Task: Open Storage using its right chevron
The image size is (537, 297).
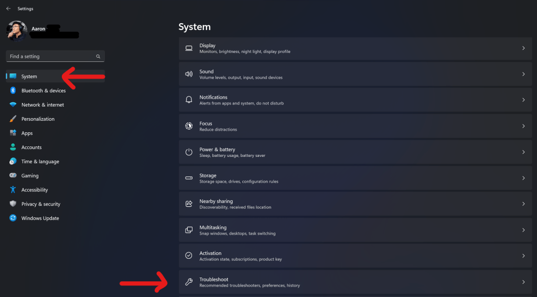Action: click(523, 178)
